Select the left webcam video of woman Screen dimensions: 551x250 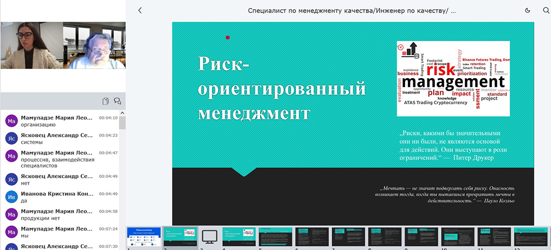click(x=31, y=45)
